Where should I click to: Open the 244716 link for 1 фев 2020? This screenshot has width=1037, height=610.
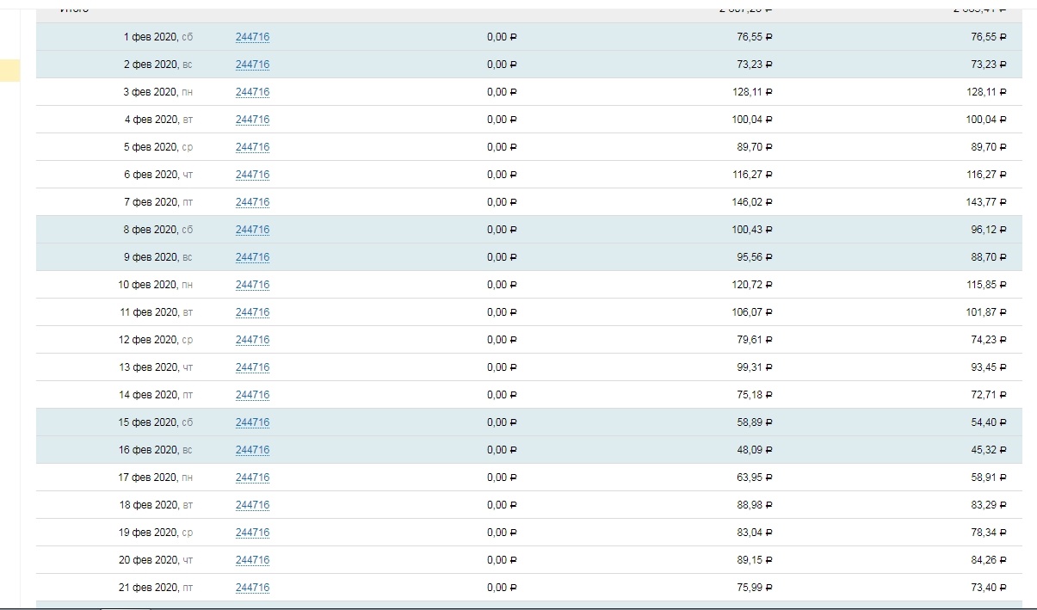[252, 37]
